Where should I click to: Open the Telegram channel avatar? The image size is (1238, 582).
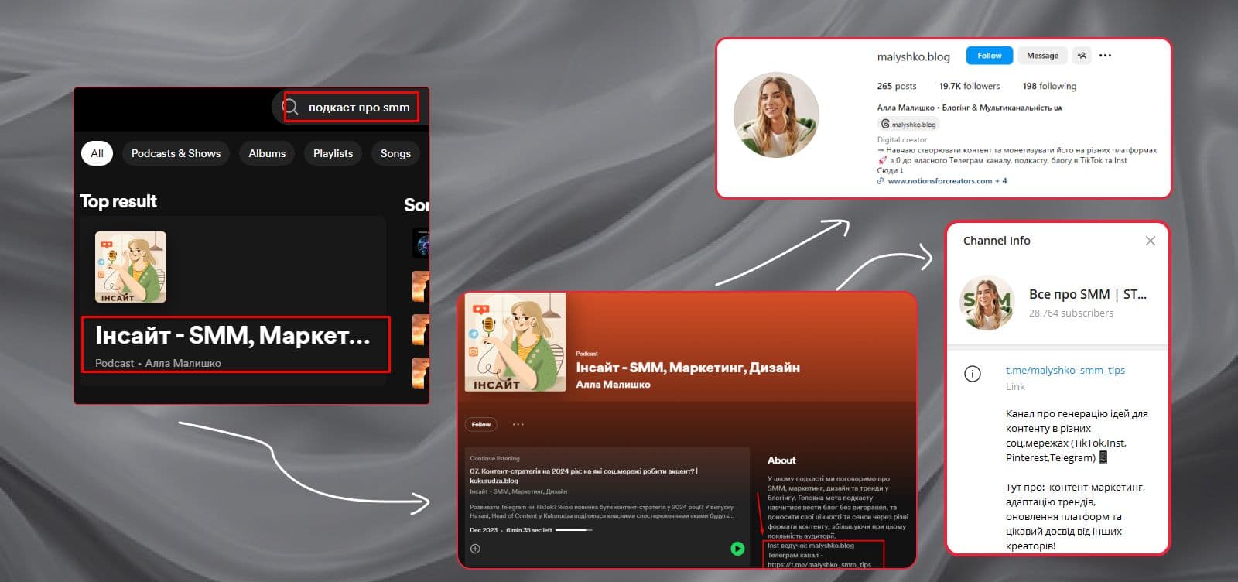(x=987, y=303)
